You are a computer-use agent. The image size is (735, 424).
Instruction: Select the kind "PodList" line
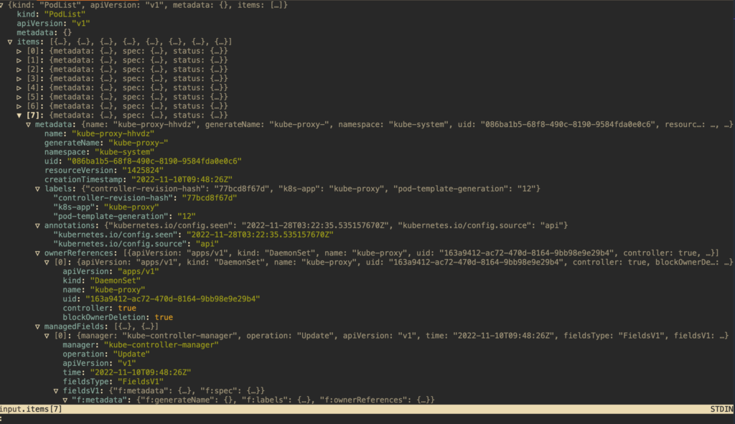(x=51, y=14)
